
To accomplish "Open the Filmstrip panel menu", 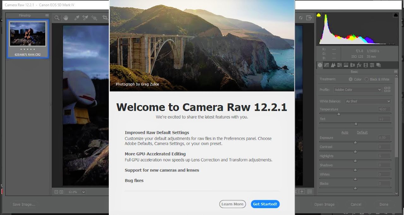I will [x=47, y=15].
